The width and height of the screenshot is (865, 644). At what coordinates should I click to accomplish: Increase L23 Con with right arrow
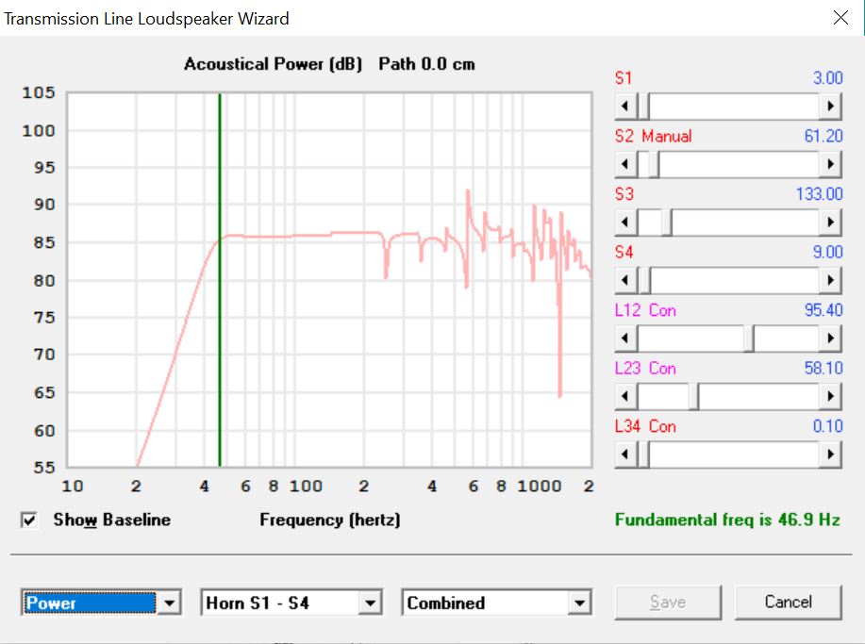pos(830,396)
